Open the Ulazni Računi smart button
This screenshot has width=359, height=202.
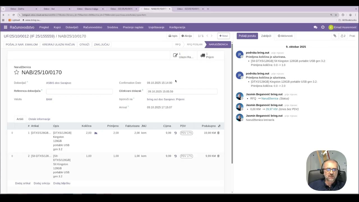(183, 56)
